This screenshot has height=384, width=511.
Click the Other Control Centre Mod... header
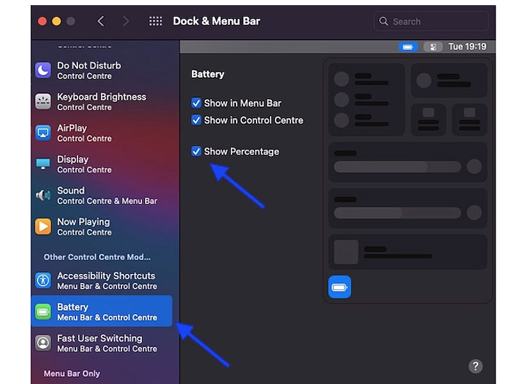[x=97, y=257]
